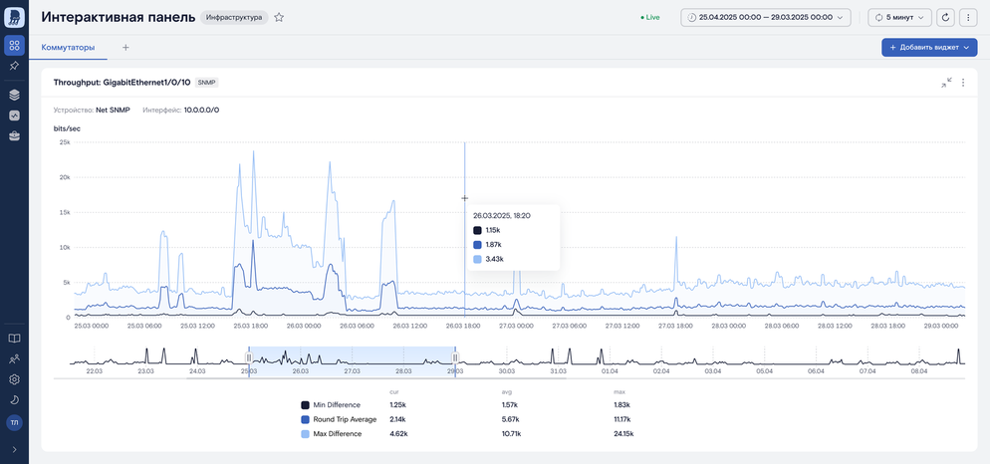Star the dashboard as favorite
The height and width of the screenshot is (464, 990).
pyautogui.click(x=279, y=18)
